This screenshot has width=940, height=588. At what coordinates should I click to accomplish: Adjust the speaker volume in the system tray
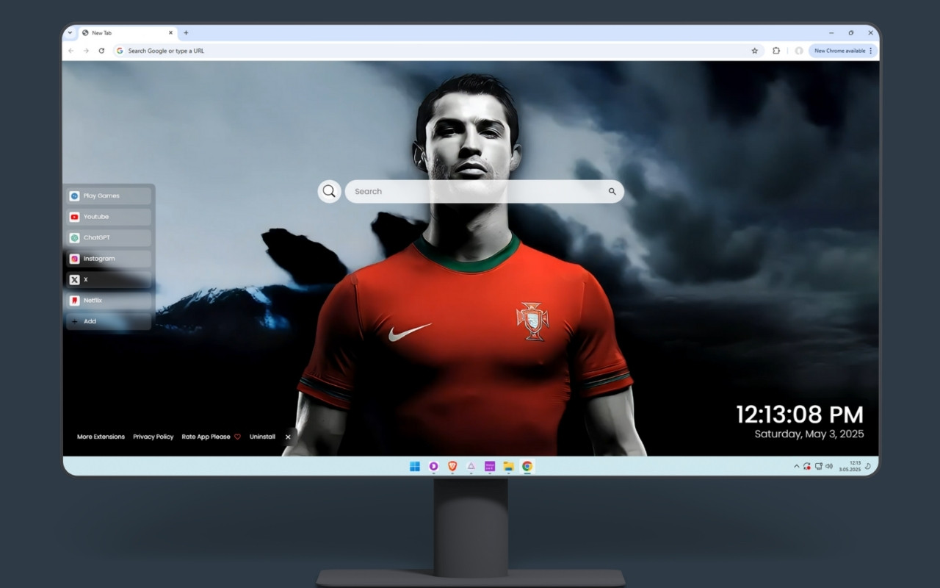click(x=828, y=466)
